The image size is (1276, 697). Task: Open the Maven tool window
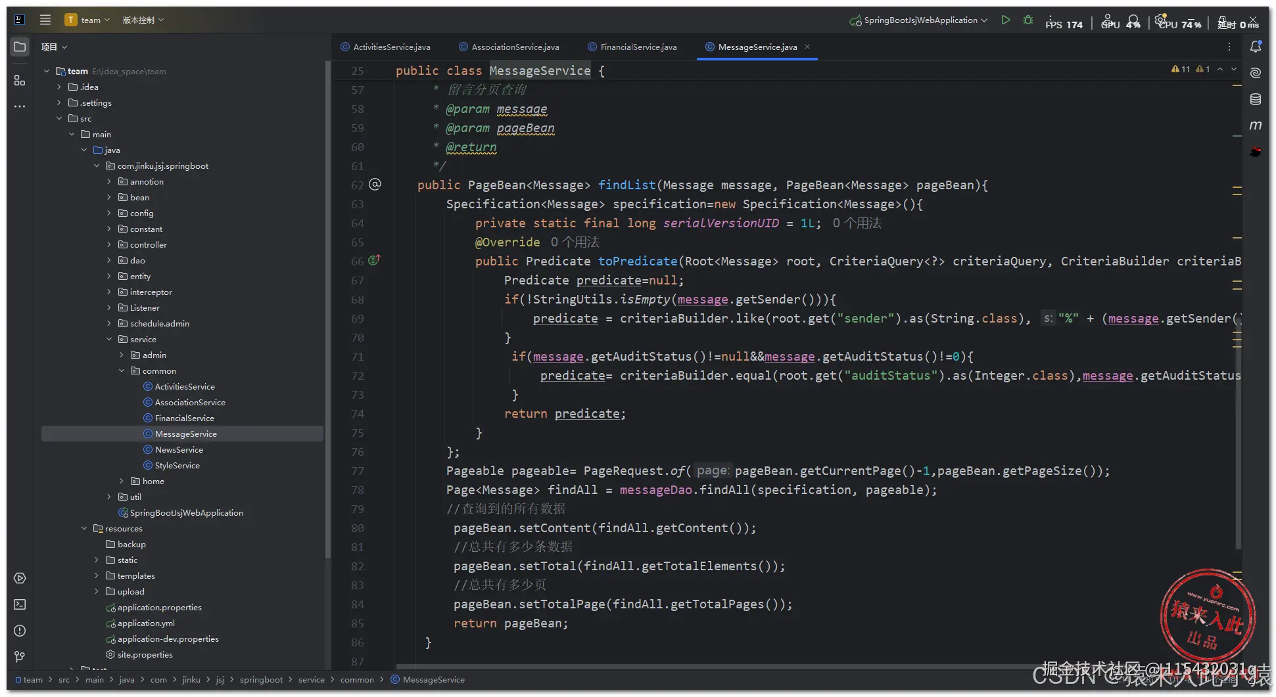tap(1256, 125)
